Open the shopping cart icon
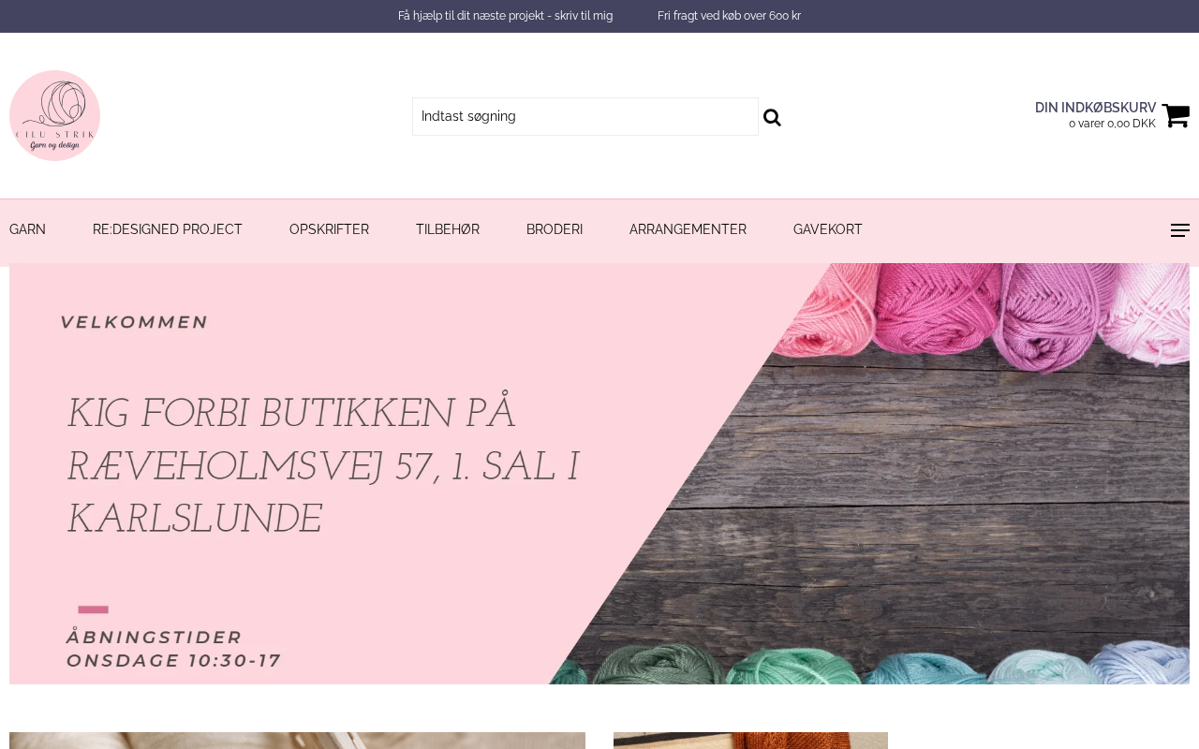This screenshot has width=1199, height=749. (1176, 115)
